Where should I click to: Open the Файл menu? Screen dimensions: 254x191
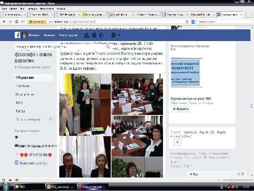(x=4, y=8)
